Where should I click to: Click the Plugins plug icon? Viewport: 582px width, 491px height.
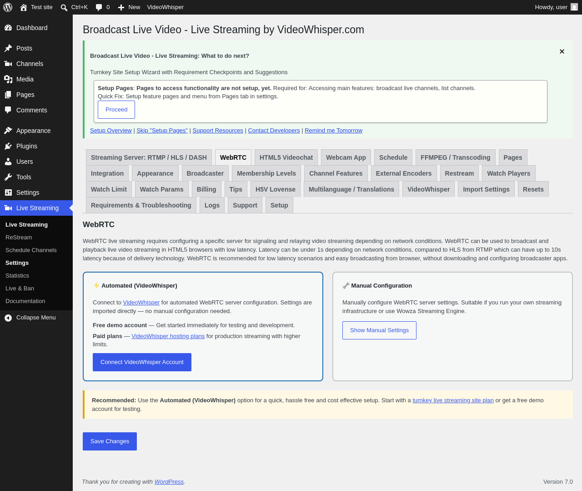pyautogui.click(x=8, y=146)
